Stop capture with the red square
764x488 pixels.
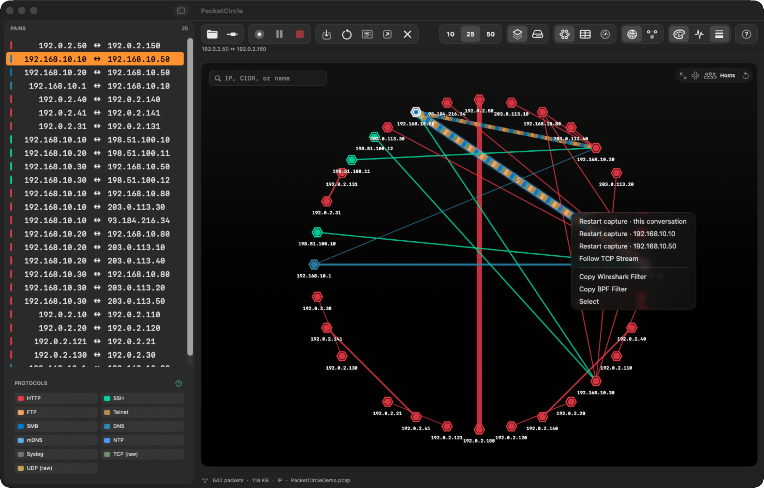(300, 34)
